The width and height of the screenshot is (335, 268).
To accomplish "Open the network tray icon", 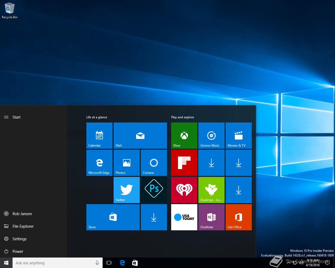I will pos(295,263).
